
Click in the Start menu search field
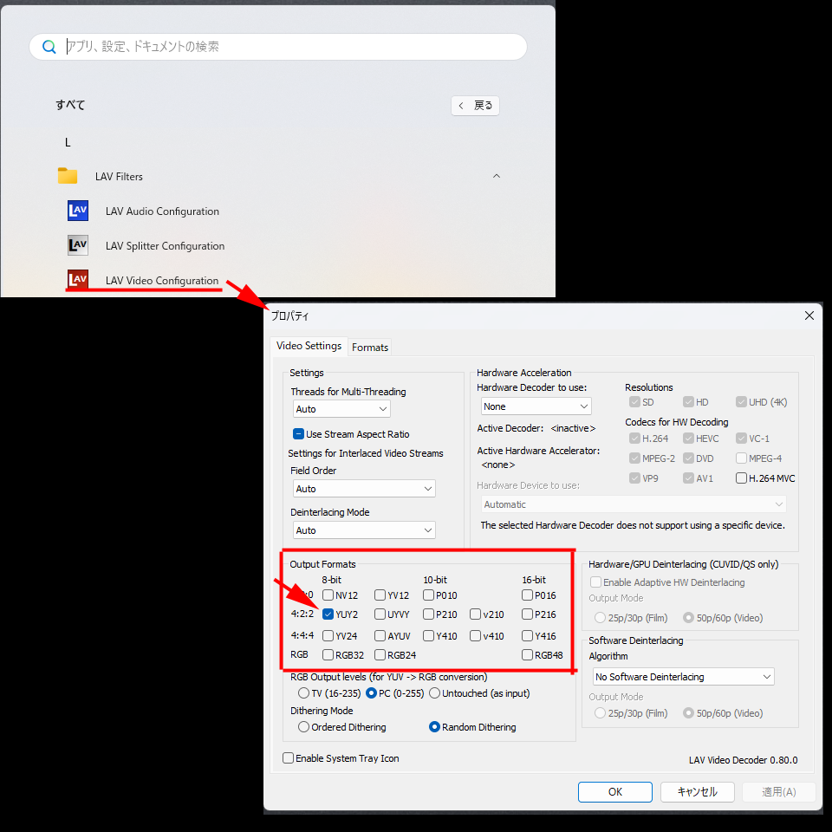pyautogui.click(x=286, y=47)
